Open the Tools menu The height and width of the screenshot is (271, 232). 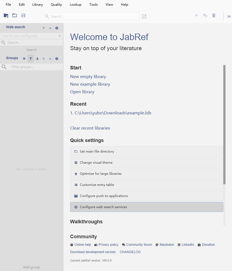[93, 5]
